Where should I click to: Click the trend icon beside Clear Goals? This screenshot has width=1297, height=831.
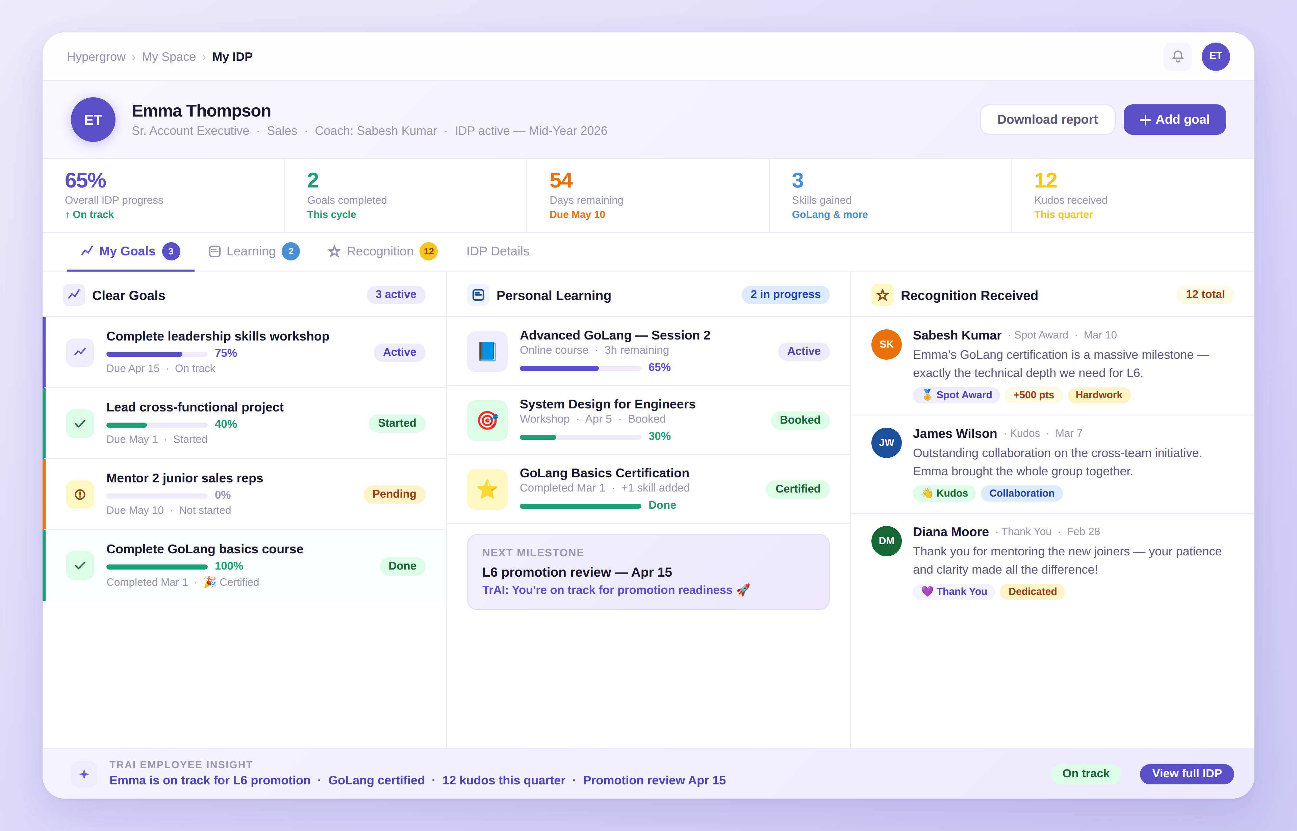click(x=74, y=295)
